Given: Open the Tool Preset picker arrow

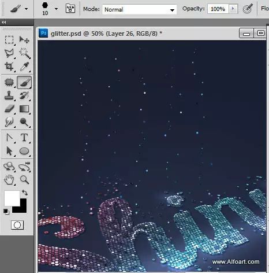Looking at the screenshot, I should pyautogui.click(x=26, y=9).
